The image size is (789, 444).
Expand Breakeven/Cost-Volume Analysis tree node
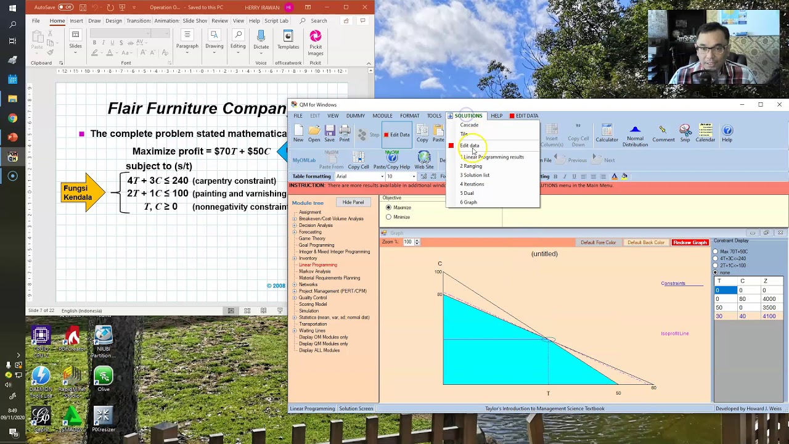(x=295, y=218)
